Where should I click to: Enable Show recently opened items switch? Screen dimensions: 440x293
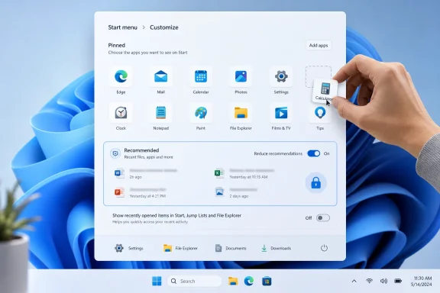tap(323, 218)
